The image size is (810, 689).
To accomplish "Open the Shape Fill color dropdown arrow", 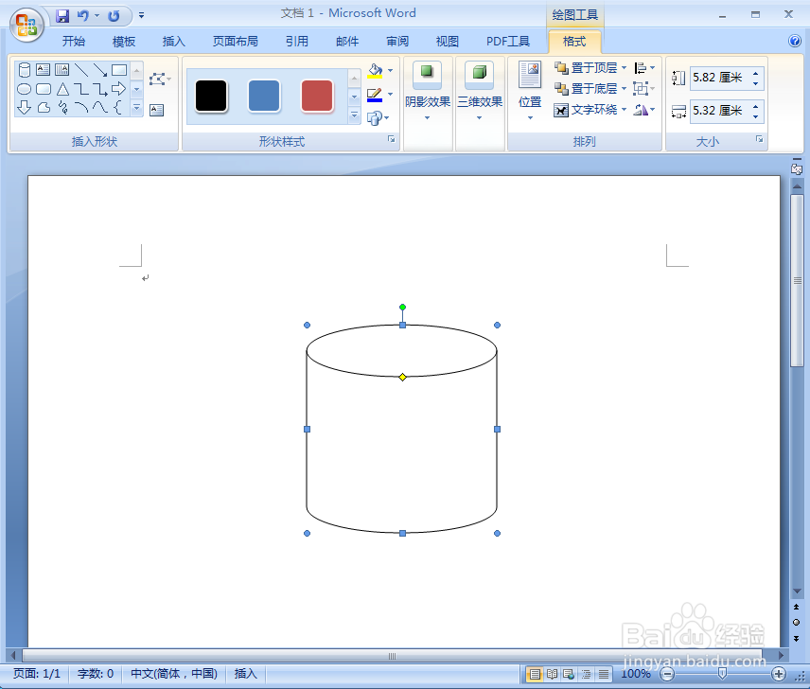I will (390, 70).
